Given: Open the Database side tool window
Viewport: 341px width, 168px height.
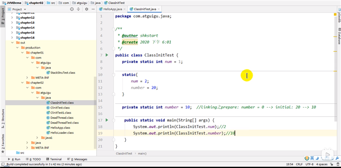Looking at the screenshot, I should (x=339, y=36).
